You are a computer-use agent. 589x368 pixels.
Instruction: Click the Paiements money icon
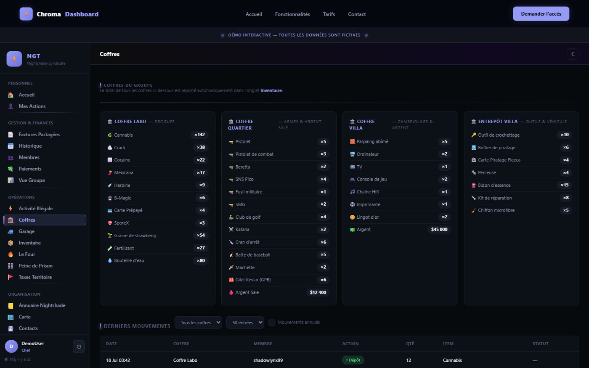tap(11, 169)
